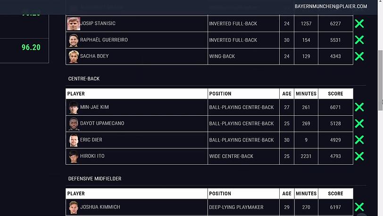The width and height of the screenshot is (383, 216).
Task: Remove Raphaël Guerreiro using green X
Action: [359, 40]
